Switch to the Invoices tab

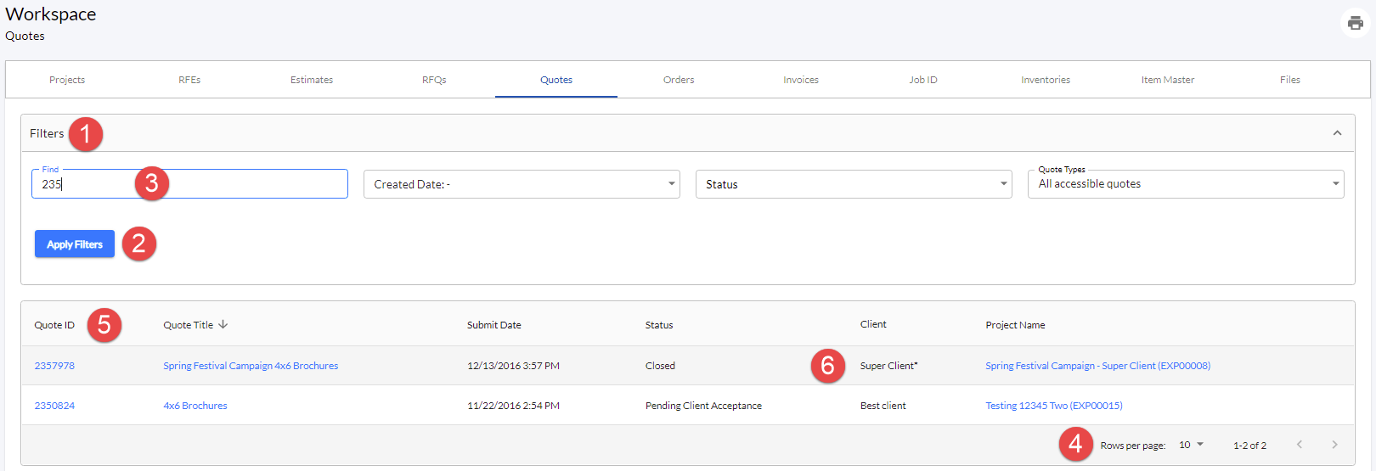801,80
